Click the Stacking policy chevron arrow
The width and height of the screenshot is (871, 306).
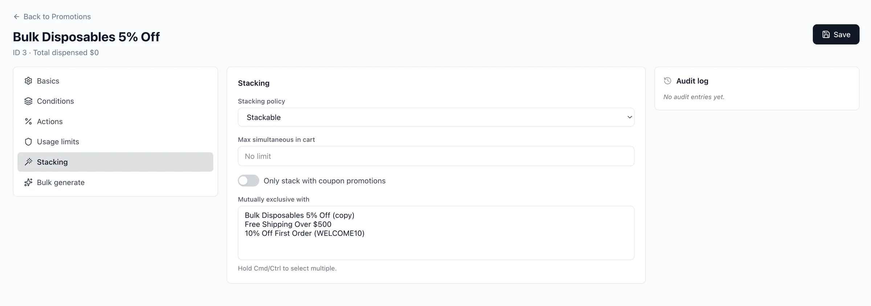[x=630, y=117]
